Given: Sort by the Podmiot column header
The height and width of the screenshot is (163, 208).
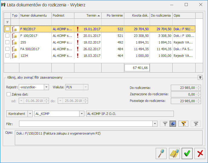Looking at the screenshot, I should pyautogui.click(x=63, y=15).
